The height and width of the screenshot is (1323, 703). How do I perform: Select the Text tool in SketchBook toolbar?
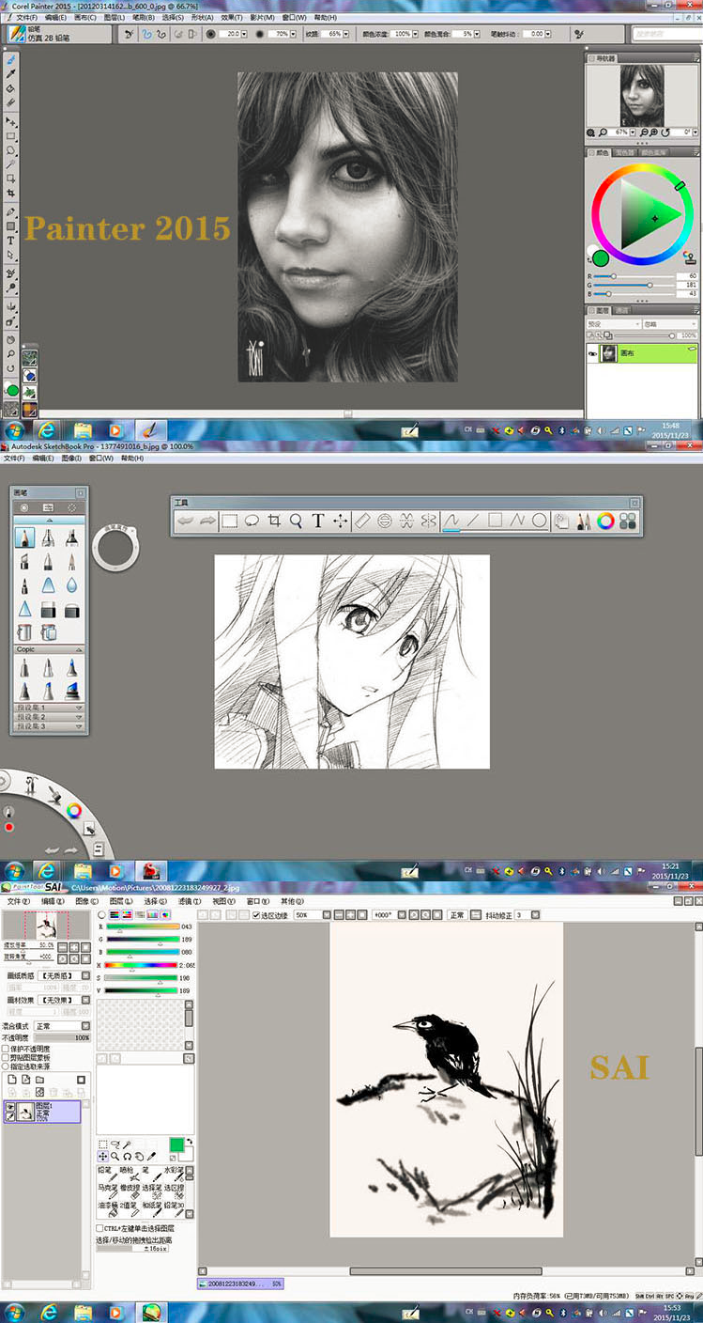(318, 521)
